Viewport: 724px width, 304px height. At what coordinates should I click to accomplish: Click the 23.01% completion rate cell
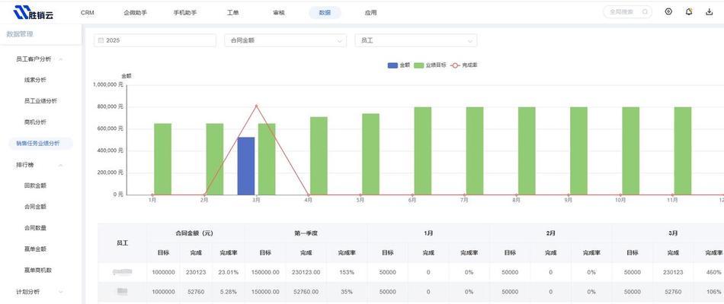229,273
